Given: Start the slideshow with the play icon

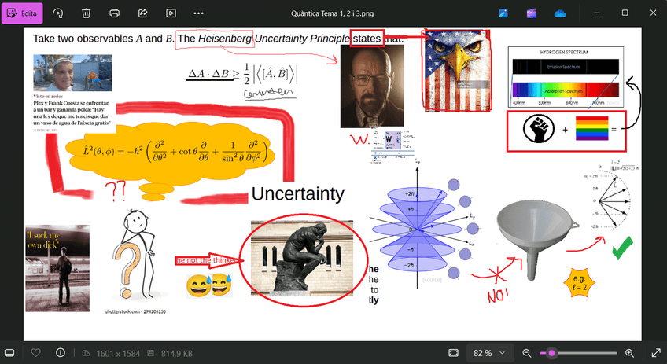Looking at the screenshot, I should click(171, 13).
